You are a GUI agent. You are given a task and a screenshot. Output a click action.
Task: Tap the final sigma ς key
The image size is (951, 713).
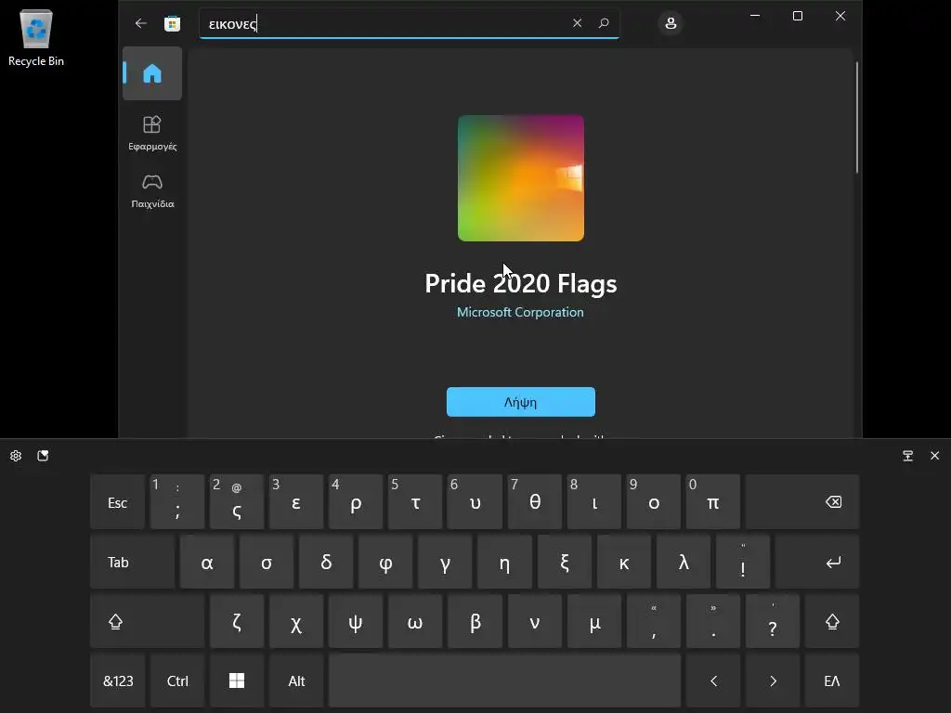point(237,502)
